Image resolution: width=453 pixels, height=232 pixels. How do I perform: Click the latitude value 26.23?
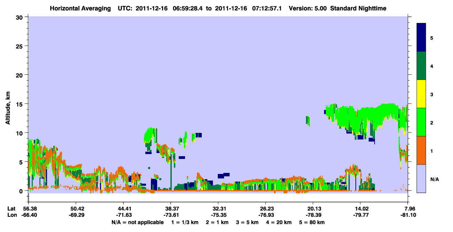266,209
